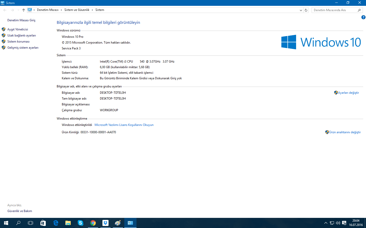366x228 pixels.
Task: Click the product ID 00331-10000-00001-AA070
Action: (98, 132)
